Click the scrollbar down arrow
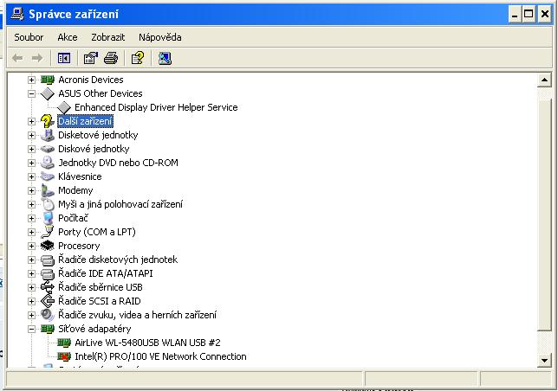Screen dimensions: 558x391 point(544,361)
